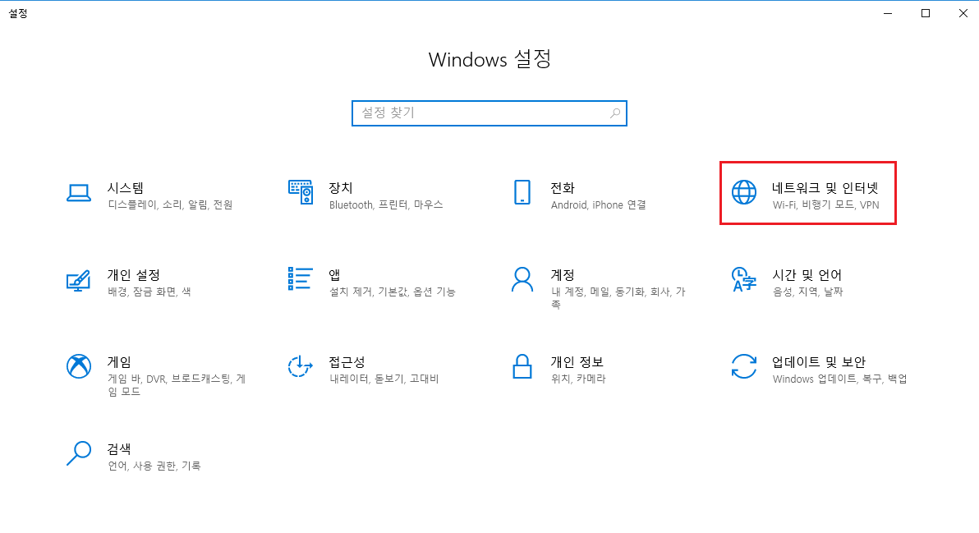Open the 검색 magnifier icon
Image resolution: width=979 pixels, height=533 pixels.
[79, 453]
